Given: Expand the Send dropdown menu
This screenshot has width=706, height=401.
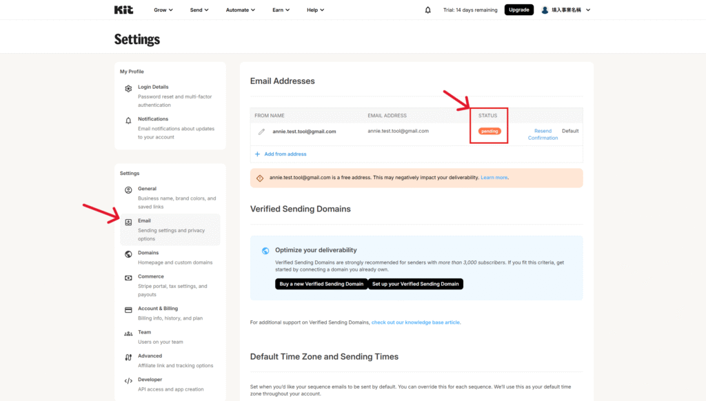Looking at the screenshot, I should (x=199, y=10).
